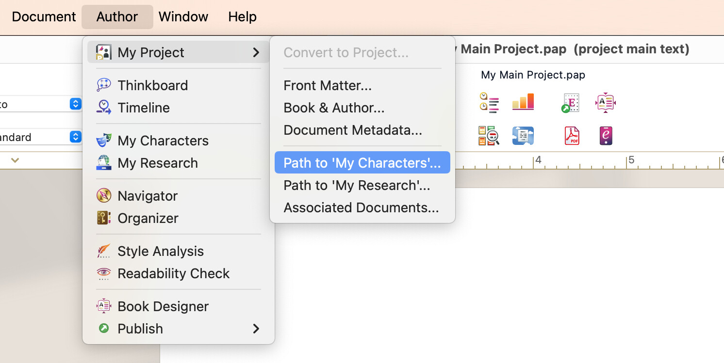Open the Navigator menu entry

coord(148,196)
